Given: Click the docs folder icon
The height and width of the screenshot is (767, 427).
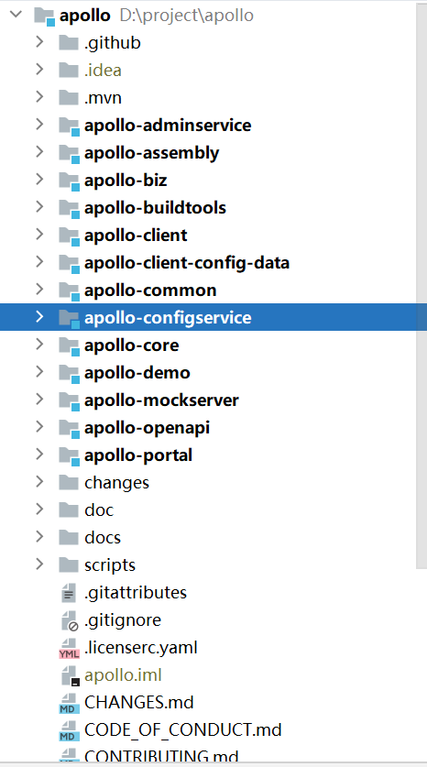Looking at the screenshot, I should click(x=69, y=538).
